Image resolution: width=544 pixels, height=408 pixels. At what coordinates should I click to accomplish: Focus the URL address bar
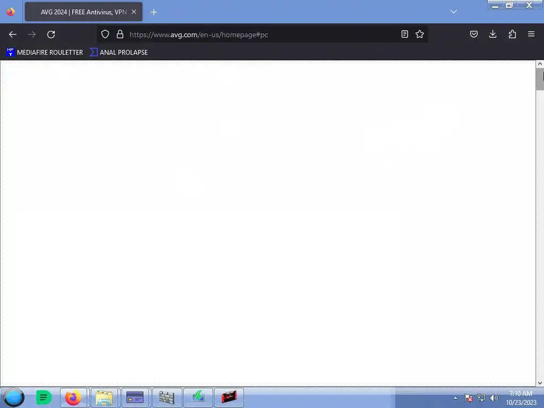[263, 35]
